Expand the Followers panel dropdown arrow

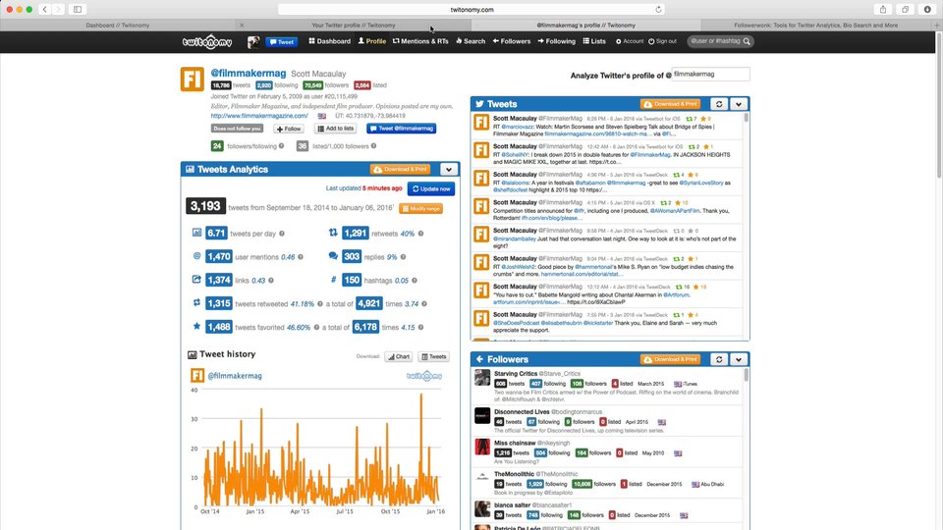739,359
